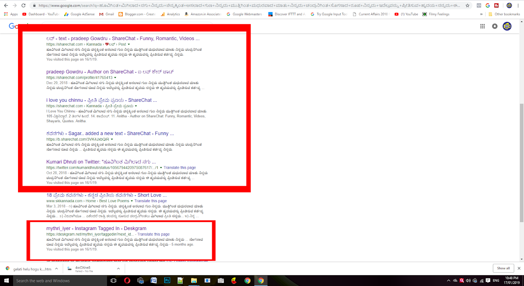Open the 'Dashboard - YouTube' bookmark
Image resolution: width=524 pixels, height=286 pixels.
[41, 14]
